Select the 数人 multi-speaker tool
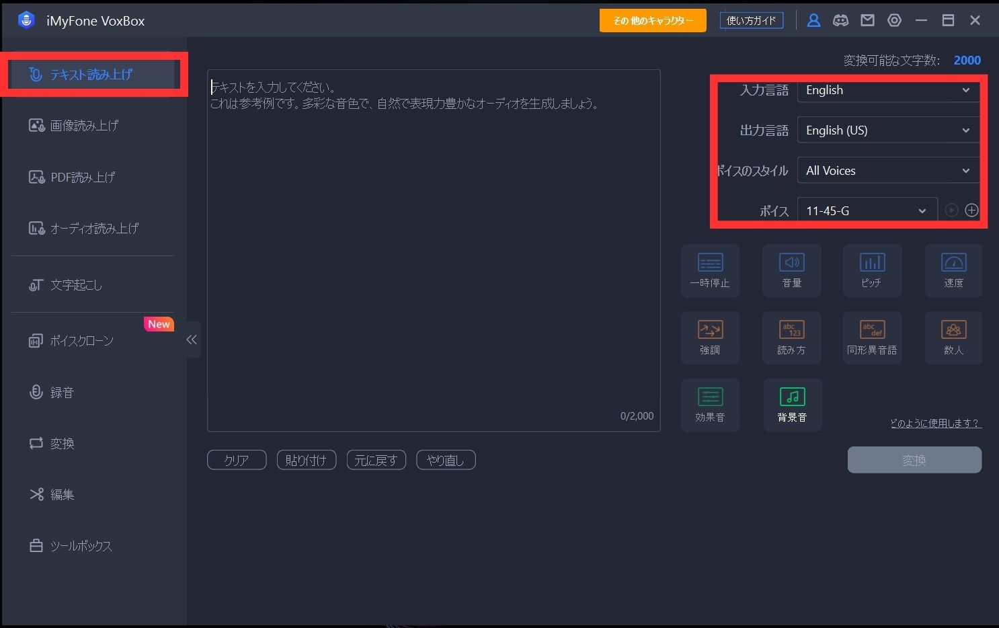 pos(953,337)
